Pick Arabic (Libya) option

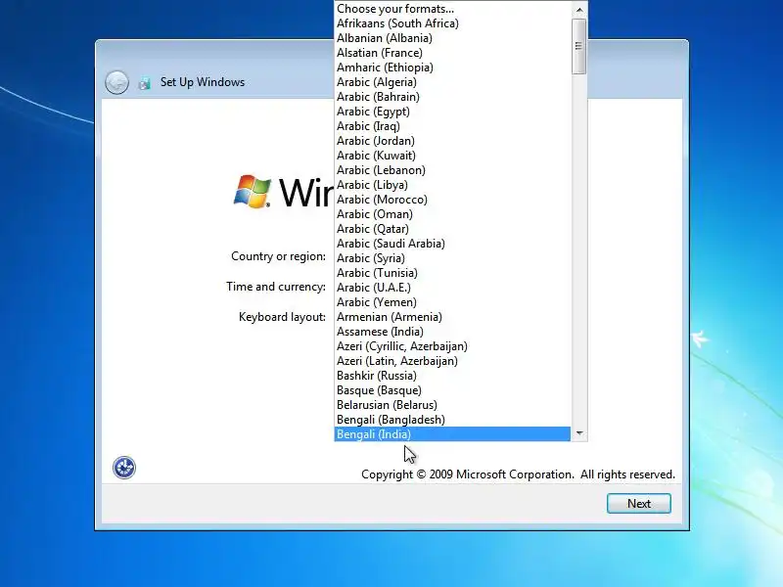452,185
